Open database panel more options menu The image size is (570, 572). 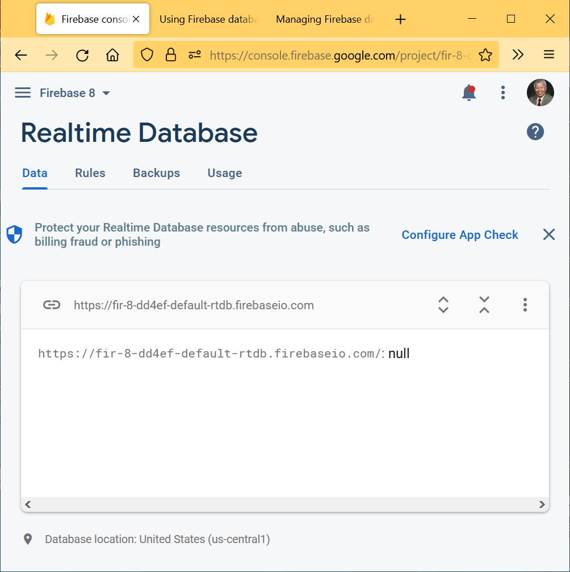click(x=525, y=305)
